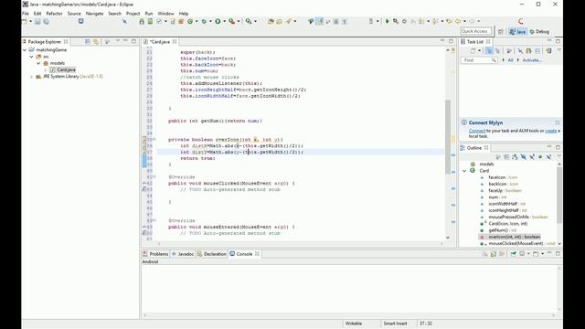
Task: Minimize the Package Explorer view
Action: coord(125,41)
